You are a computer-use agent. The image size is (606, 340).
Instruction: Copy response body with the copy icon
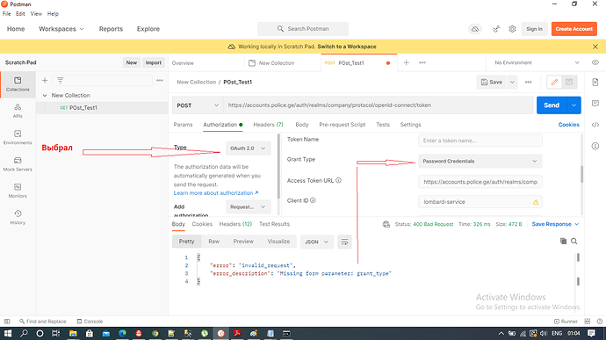tap(563, 241)
